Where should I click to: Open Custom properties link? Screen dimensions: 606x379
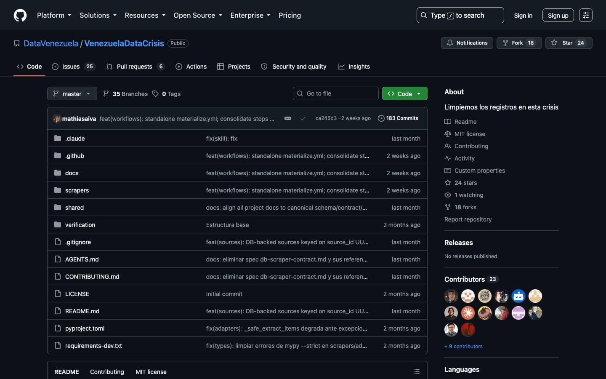click(x=475, y=171)
